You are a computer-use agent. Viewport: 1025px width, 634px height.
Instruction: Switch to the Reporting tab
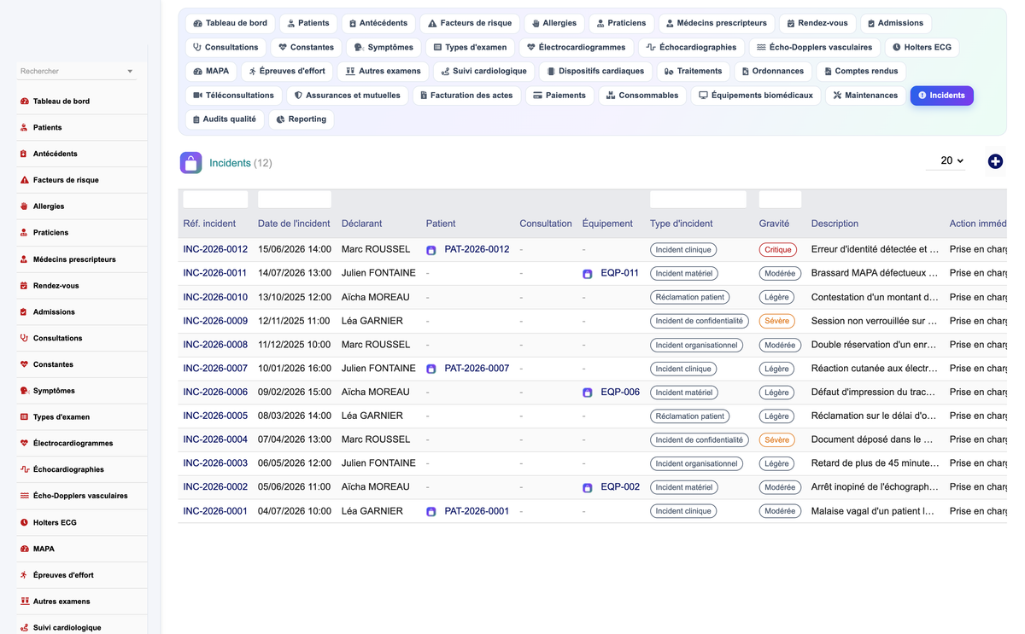point(302,119)
